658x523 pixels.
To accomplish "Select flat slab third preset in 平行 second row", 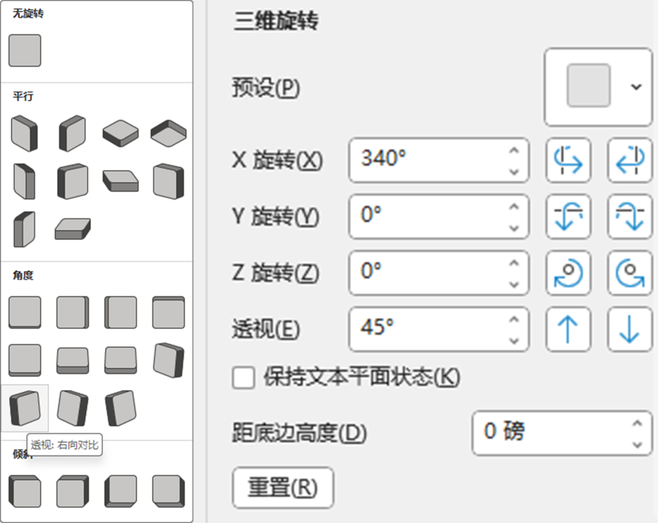I will 121,181.
